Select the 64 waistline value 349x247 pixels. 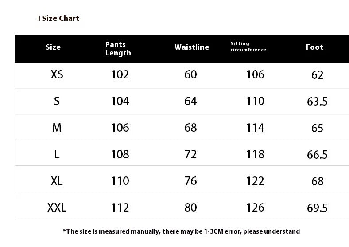click(190, 101)
